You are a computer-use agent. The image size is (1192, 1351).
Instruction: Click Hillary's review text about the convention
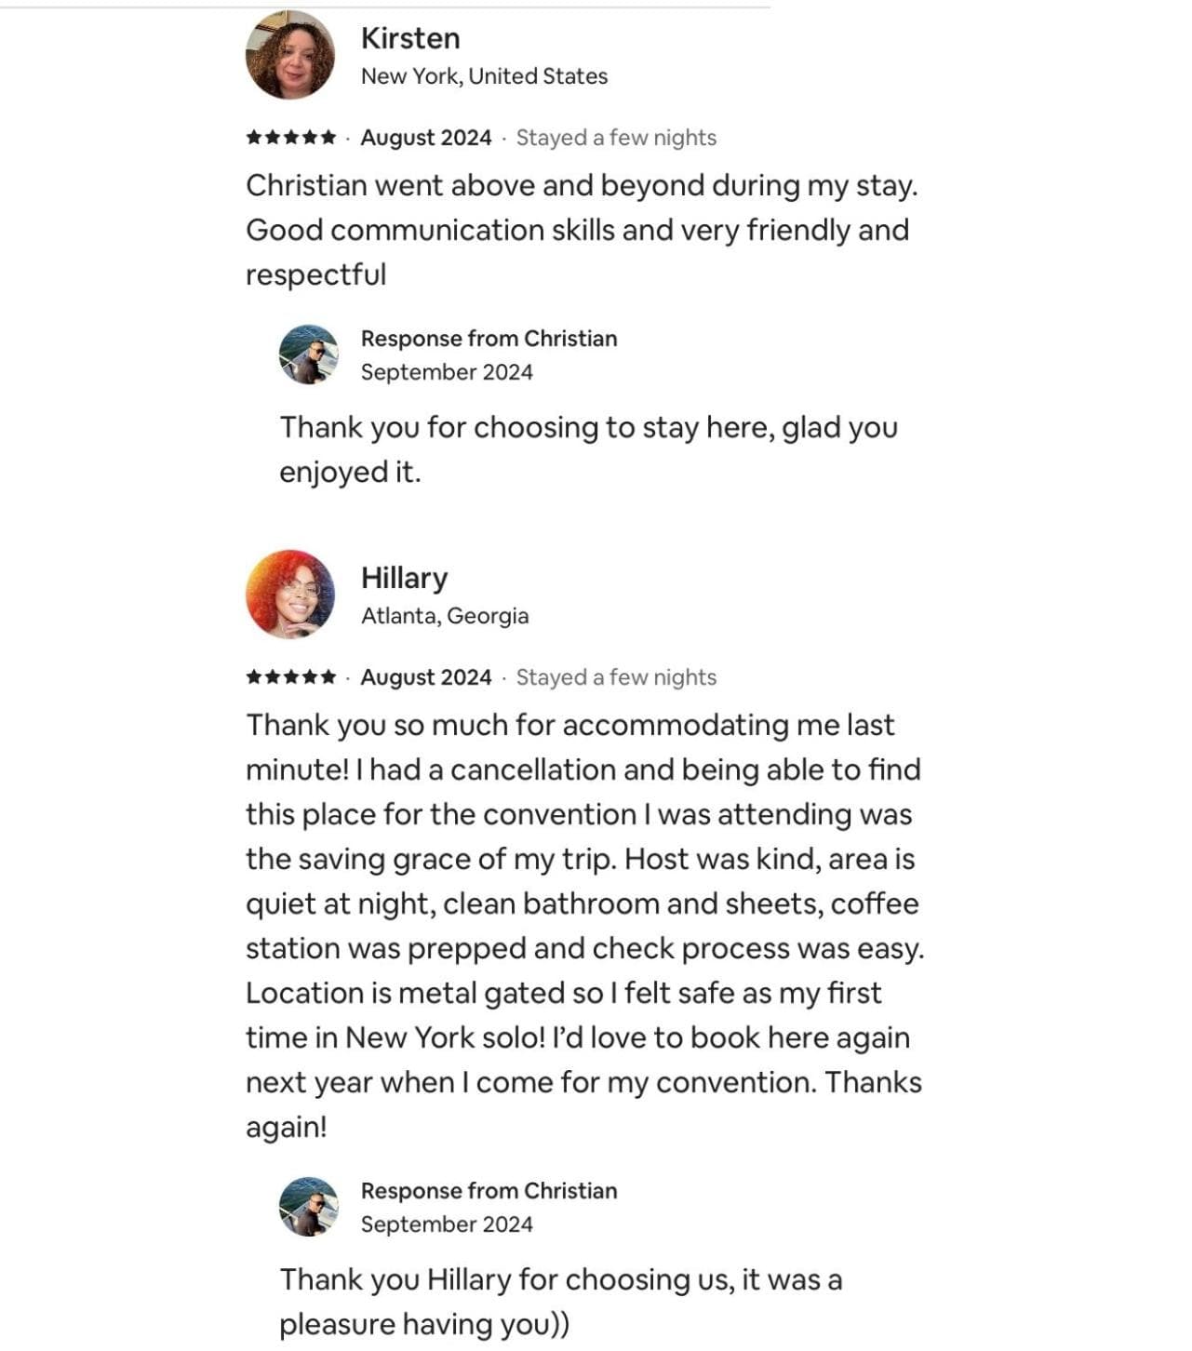pyautogui.click(x=584, y=926)
